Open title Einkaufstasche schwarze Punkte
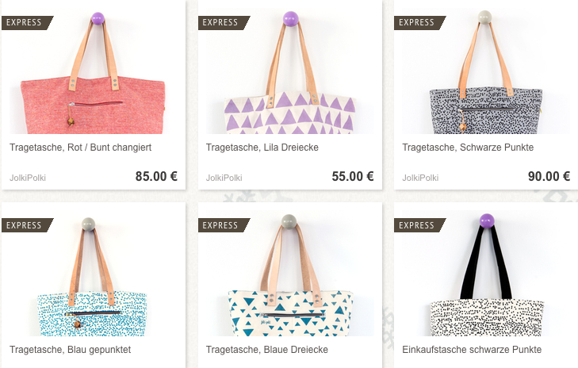 coord(472,350)
